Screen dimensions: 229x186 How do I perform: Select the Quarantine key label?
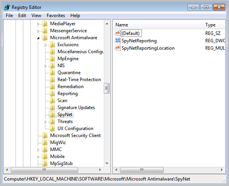69,73
